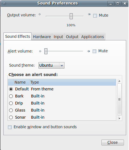Click the scroll up arrow in alert sound list

click(x=119, y=81)
